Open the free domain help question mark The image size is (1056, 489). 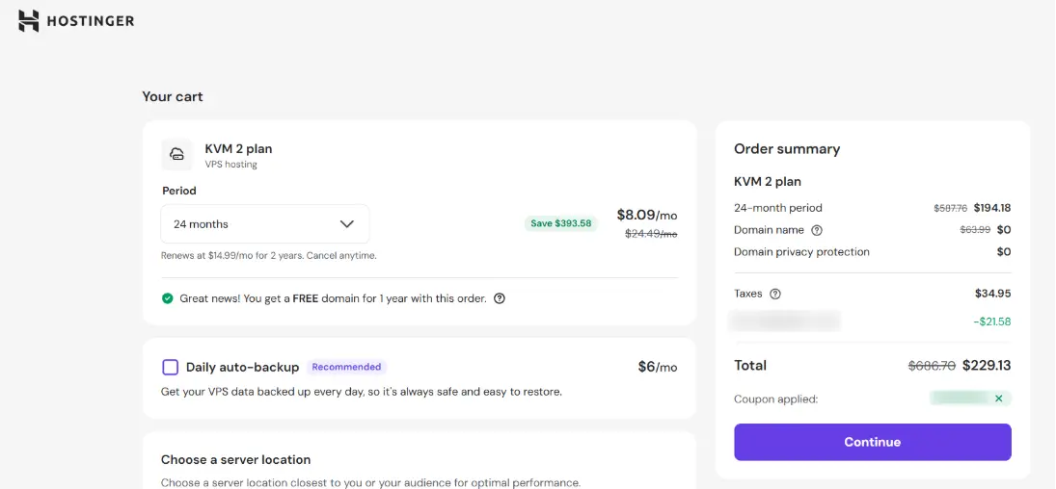tap(500, 298)
